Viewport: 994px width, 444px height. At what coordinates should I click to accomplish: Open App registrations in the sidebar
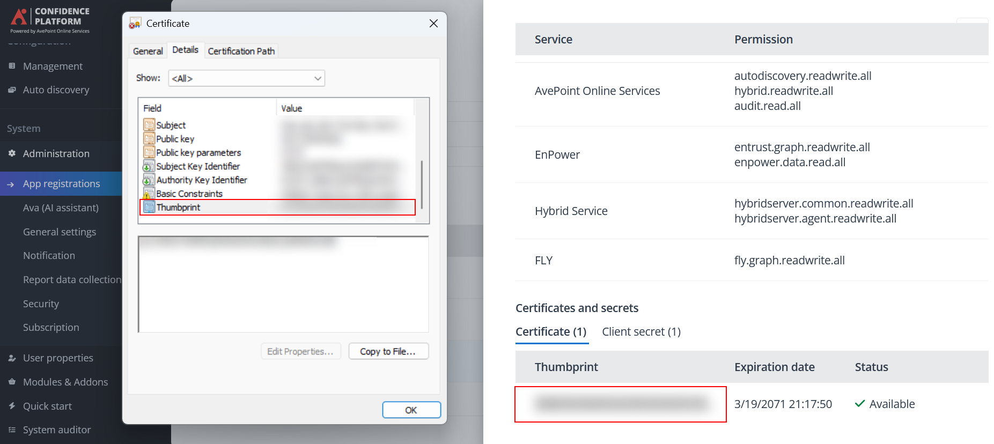pyautogui.click(x=61, y=183)
